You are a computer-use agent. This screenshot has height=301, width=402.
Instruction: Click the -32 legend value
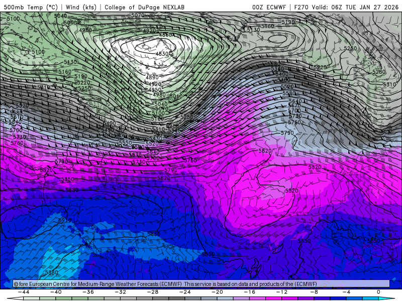(121, 292)
